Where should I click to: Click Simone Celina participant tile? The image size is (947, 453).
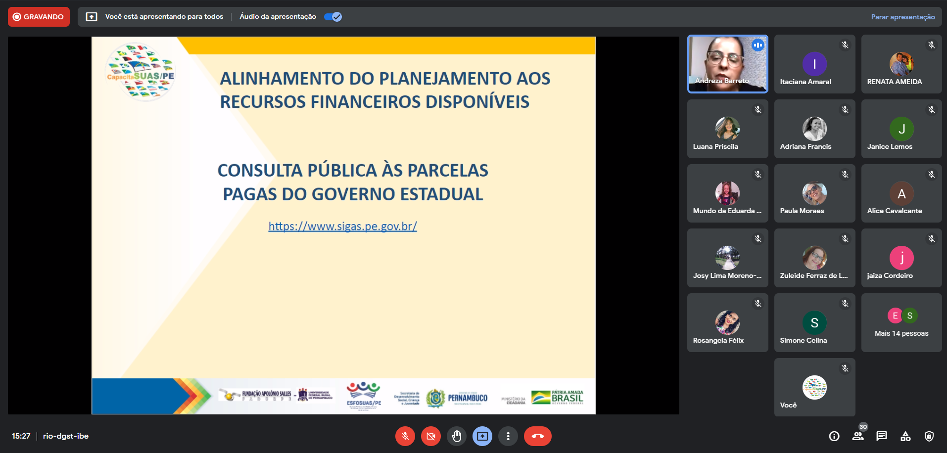tap(814, 323)
